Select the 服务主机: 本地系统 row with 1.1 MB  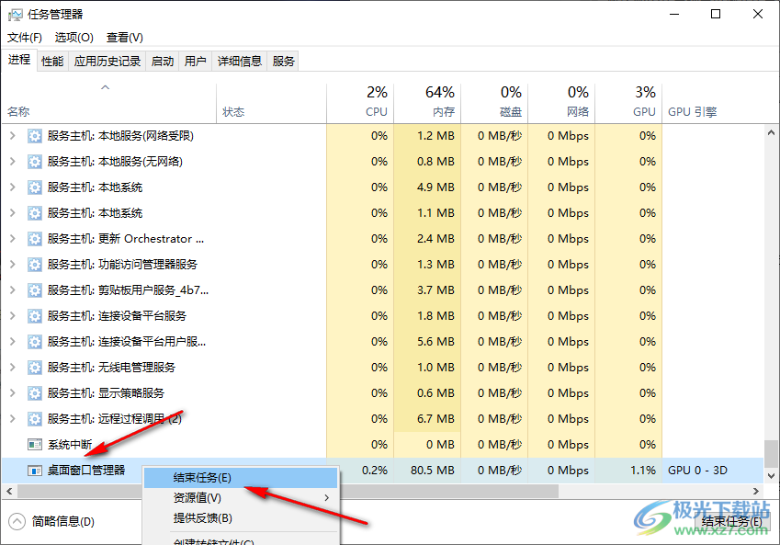click(x=383, y=213)
